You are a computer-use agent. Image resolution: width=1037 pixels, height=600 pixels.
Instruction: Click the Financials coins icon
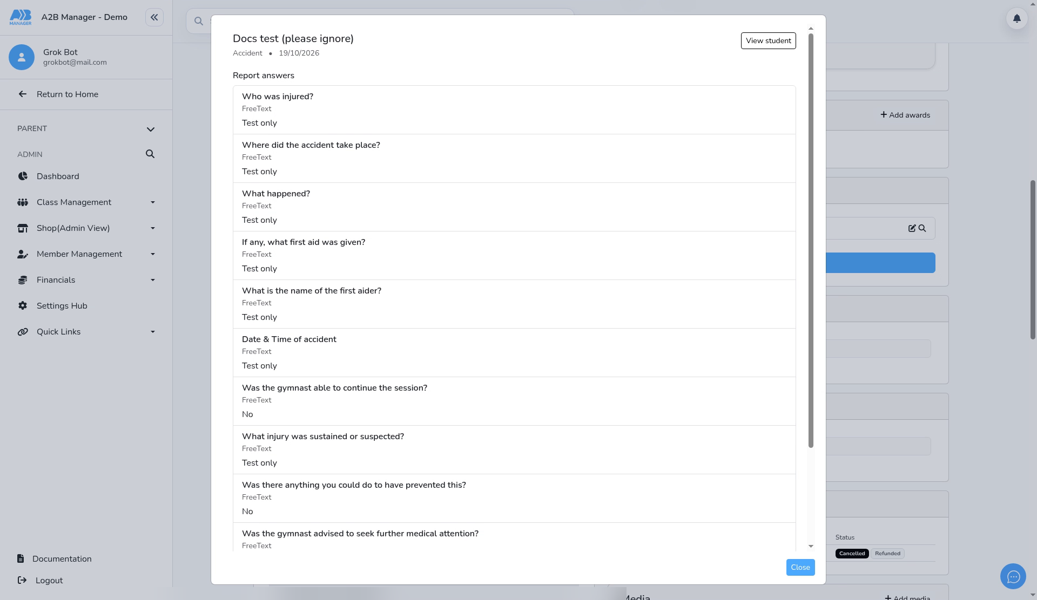23,280
